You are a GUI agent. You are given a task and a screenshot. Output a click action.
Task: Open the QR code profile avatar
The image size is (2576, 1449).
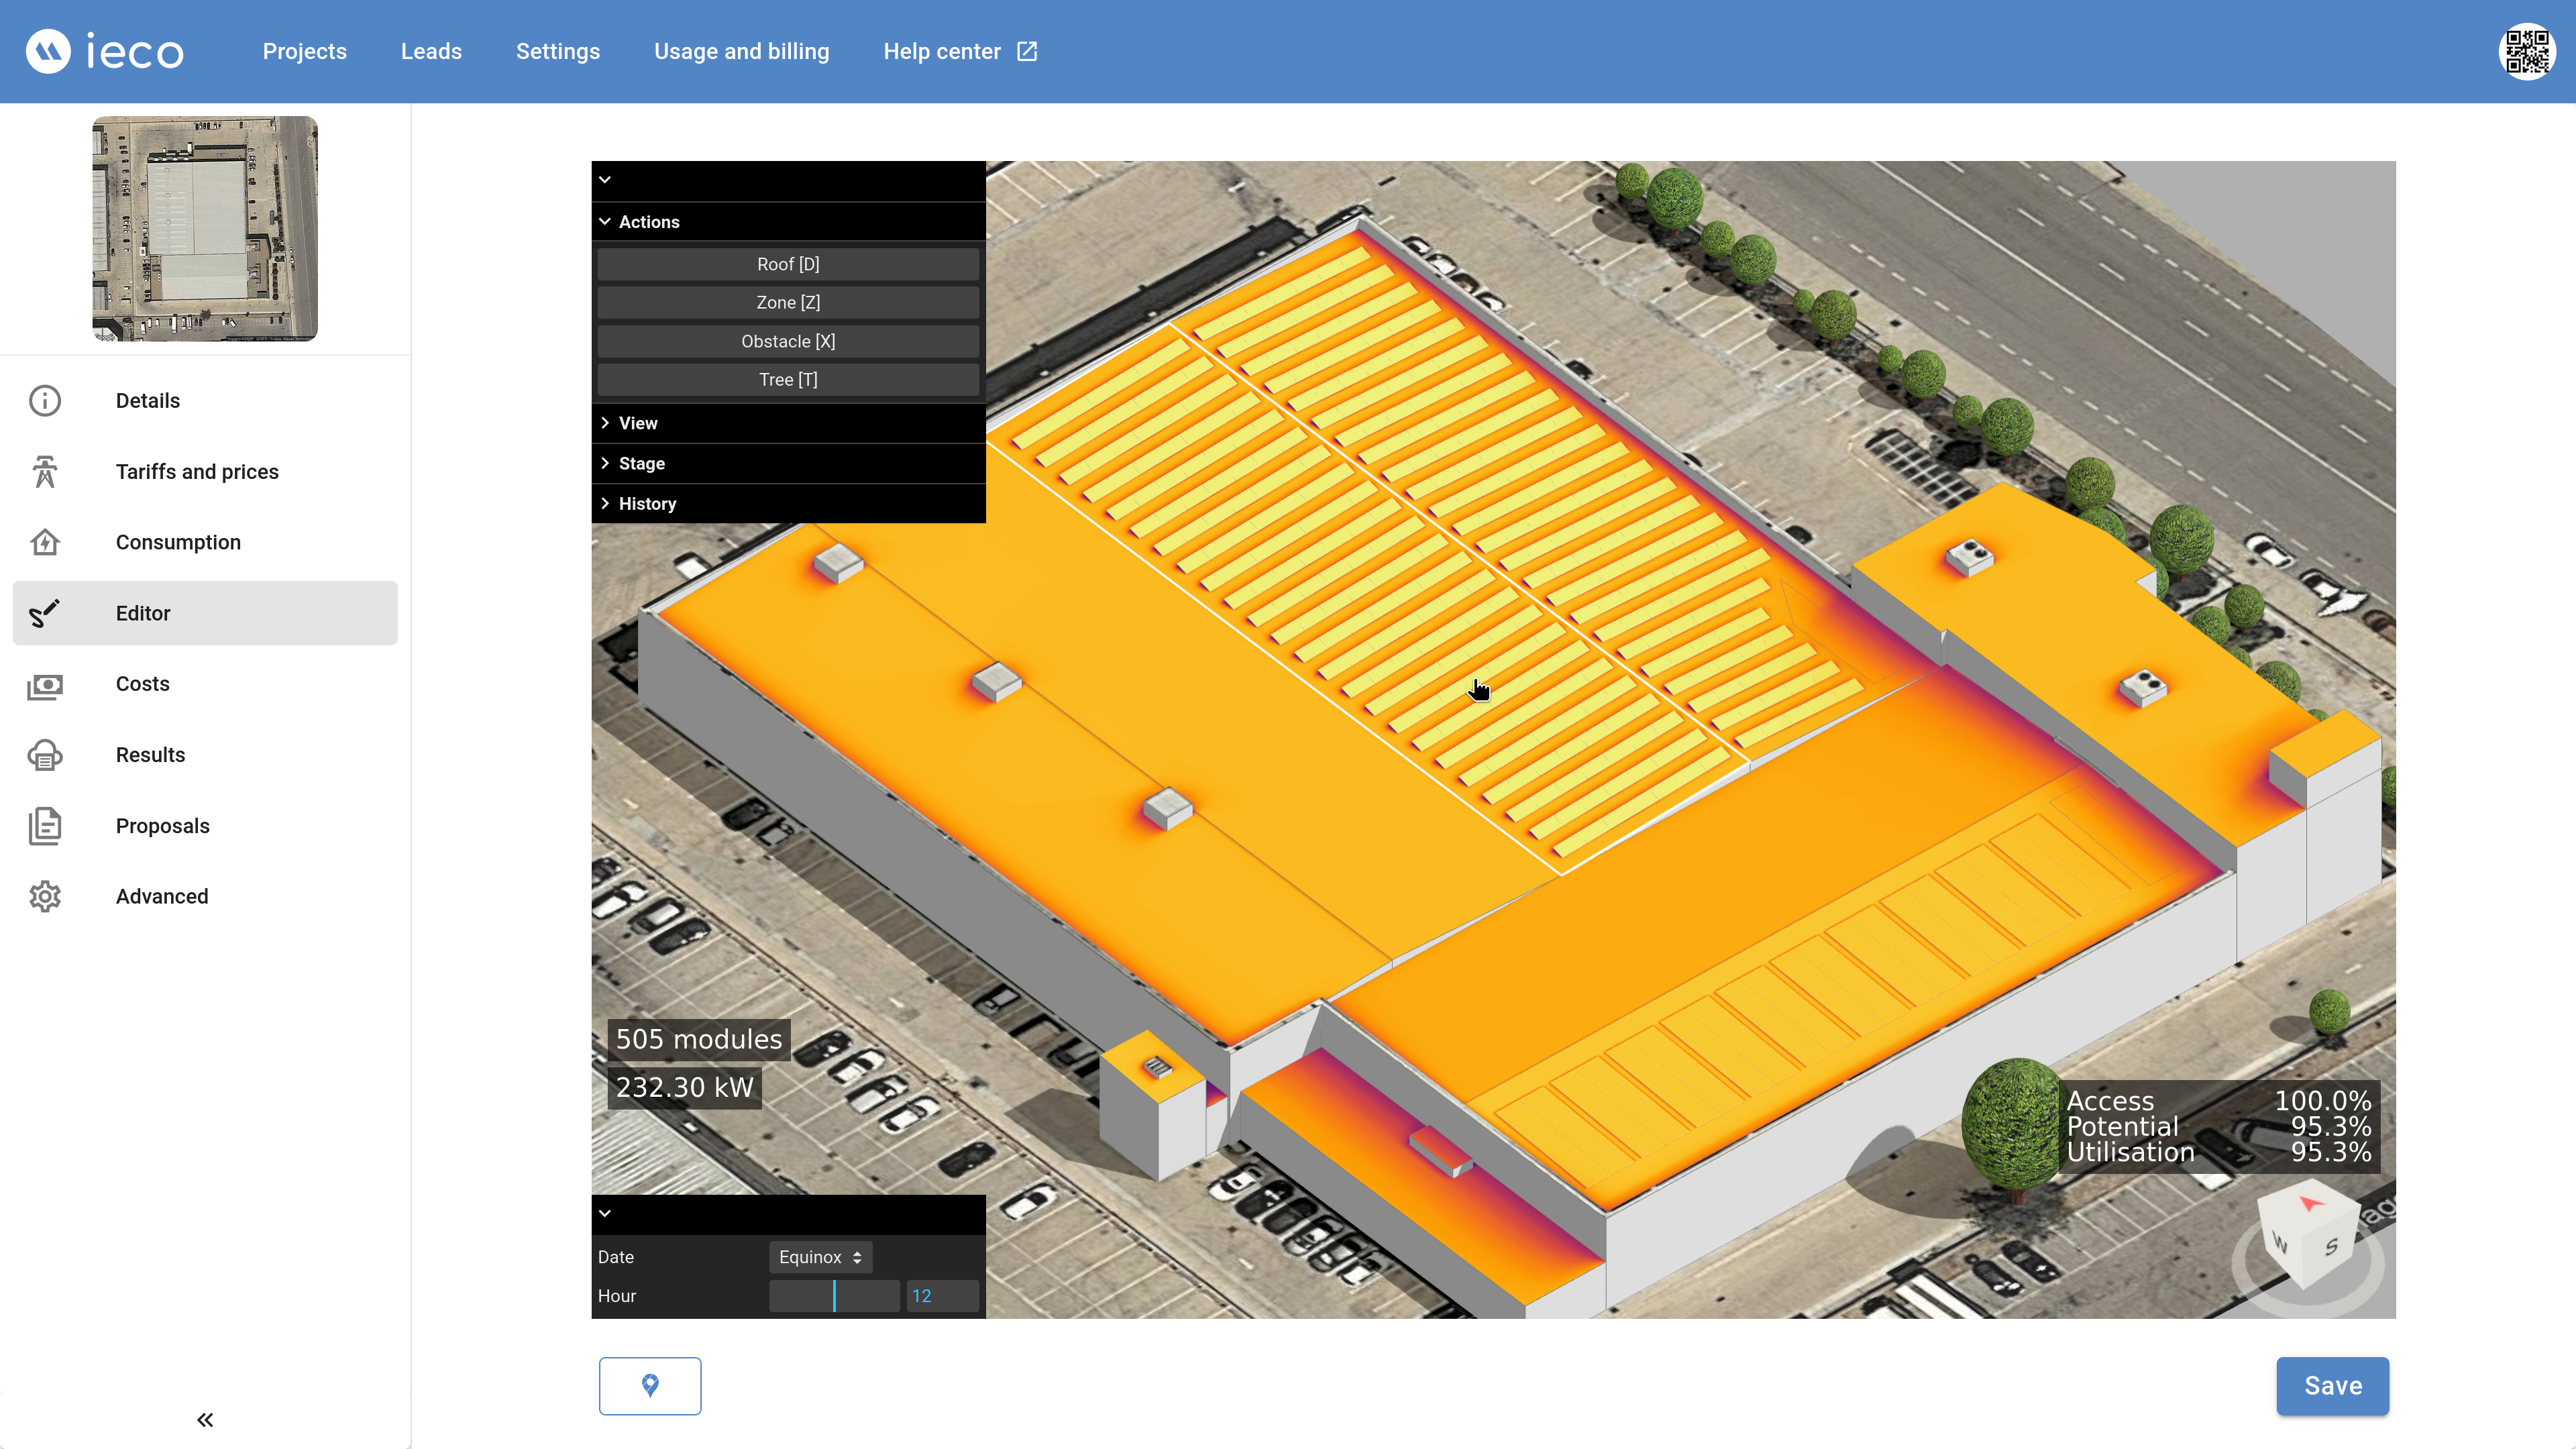click(2526, 51)
